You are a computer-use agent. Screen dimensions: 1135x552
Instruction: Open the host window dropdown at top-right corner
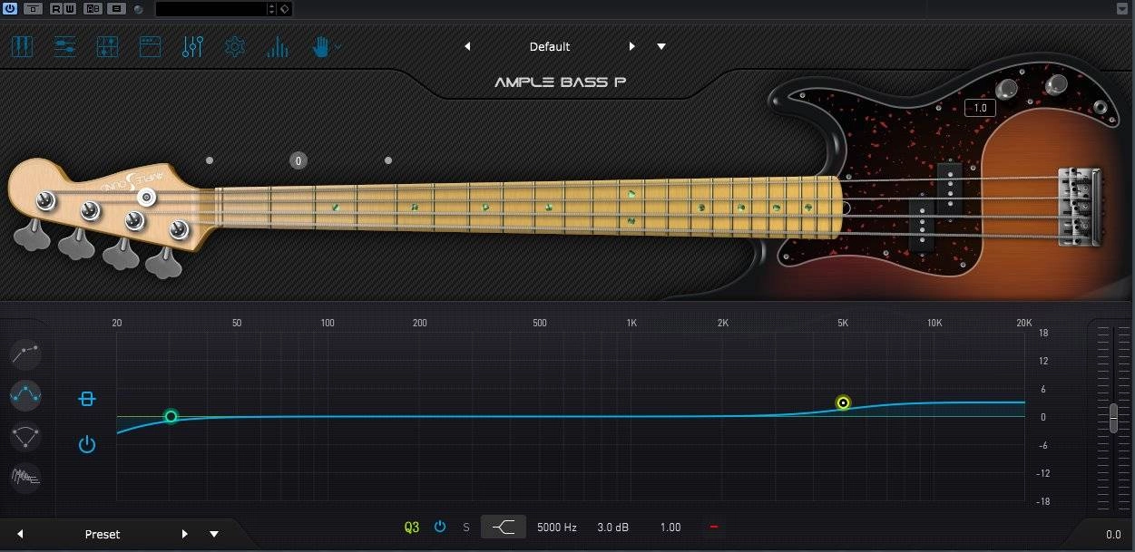1123,8
